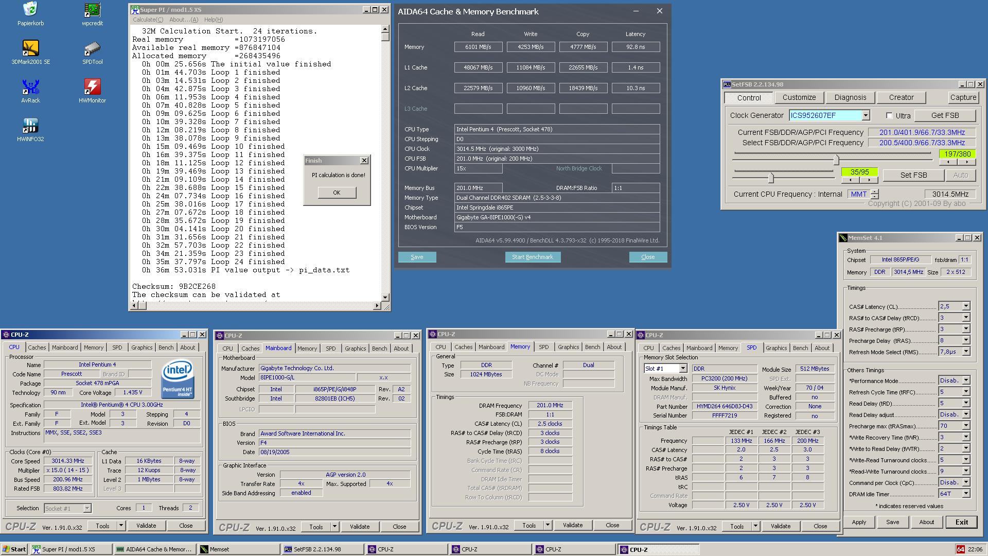Open Caches tab in first CPU-Z window
The height and width of the screenshot is (556, 988).
(37, 347)
